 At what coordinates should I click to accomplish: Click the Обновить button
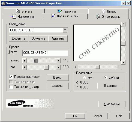pos(38,38)
